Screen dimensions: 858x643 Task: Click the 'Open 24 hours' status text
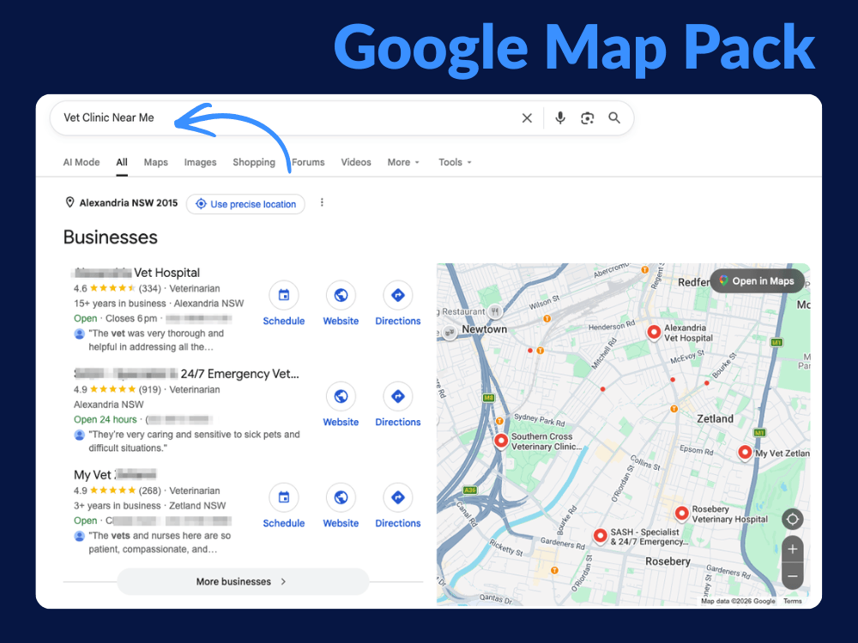click(105, 419)
